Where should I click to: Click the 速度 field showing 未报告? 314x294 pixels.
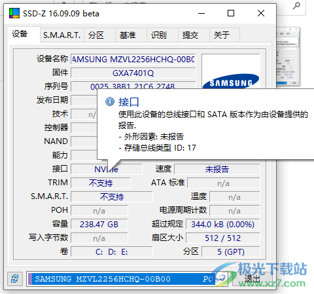coord(217,169)
